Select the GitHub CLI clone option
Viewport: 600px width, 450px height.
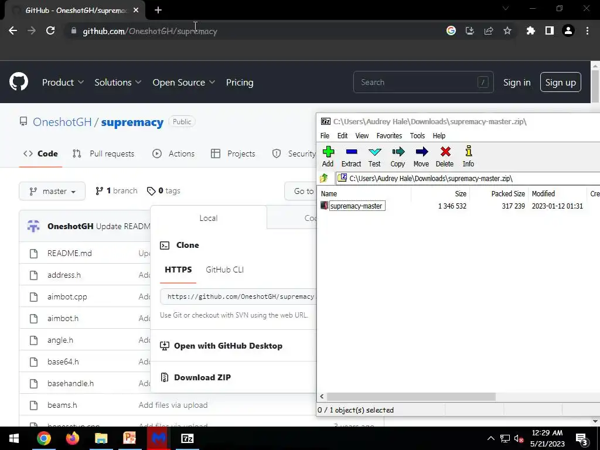pos(224,270)
